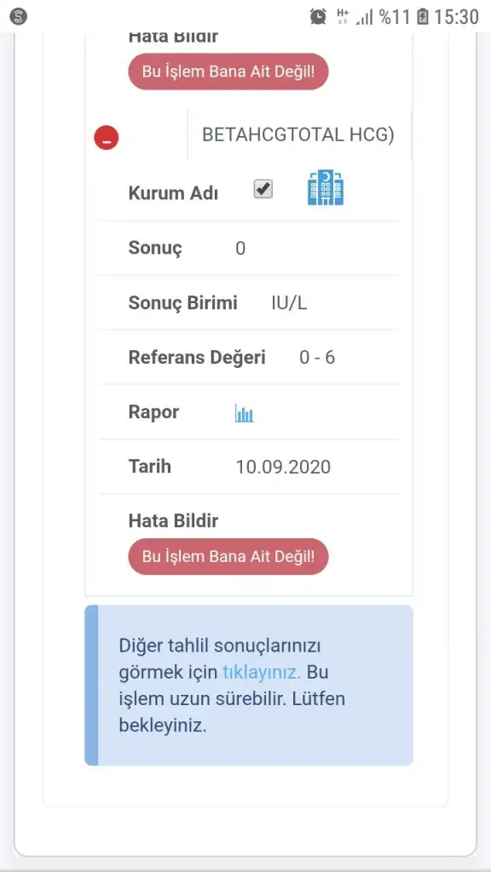The height and width of the screenshot is (872, 491).
Task: Tap the alarm clock status bar icon
Action: [x=318, y=17]
